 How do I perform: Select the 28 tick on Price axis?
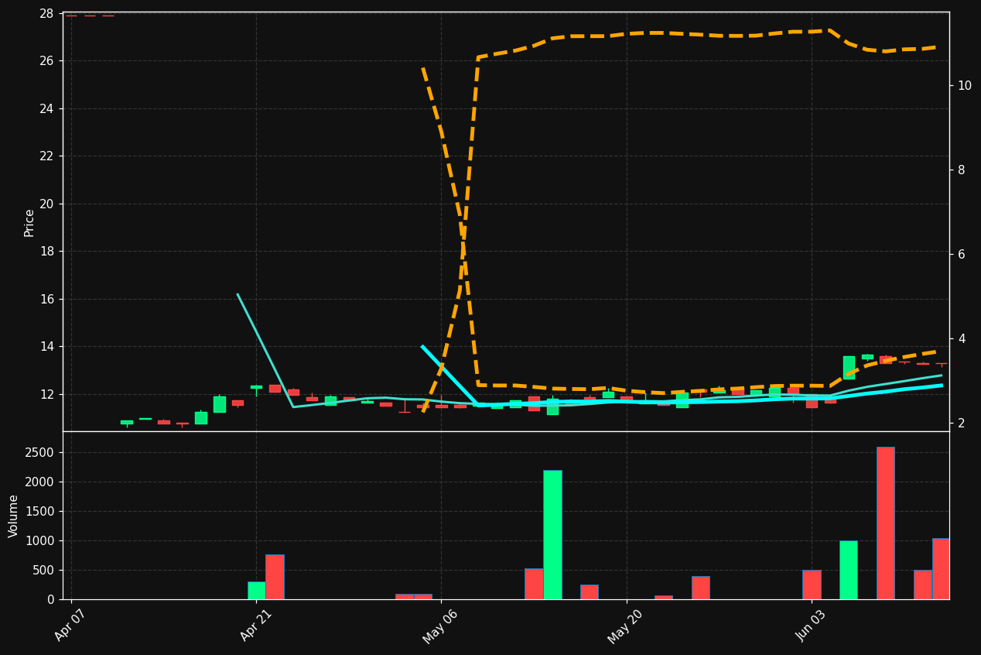(x=46, y=13)
